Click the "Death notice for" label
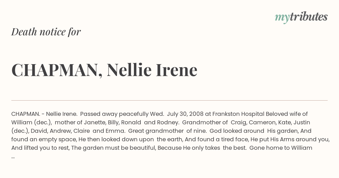 46,32
